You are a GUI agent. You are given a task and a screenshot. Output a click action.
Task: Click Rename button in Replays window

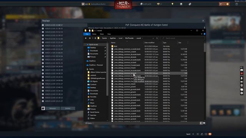(x=53, y=108)
